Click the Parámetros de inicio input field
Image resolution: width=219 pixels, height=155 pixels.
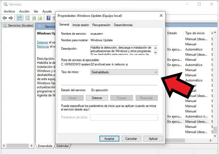pos(124,117)
